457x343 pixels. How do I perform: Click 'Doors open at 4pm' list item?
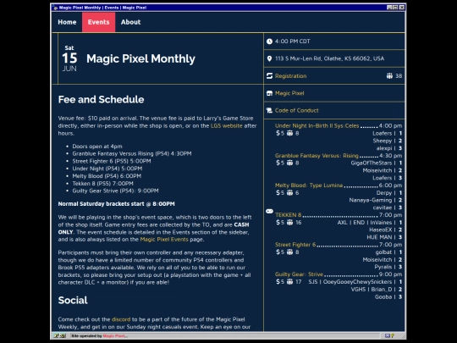point(97,147)
